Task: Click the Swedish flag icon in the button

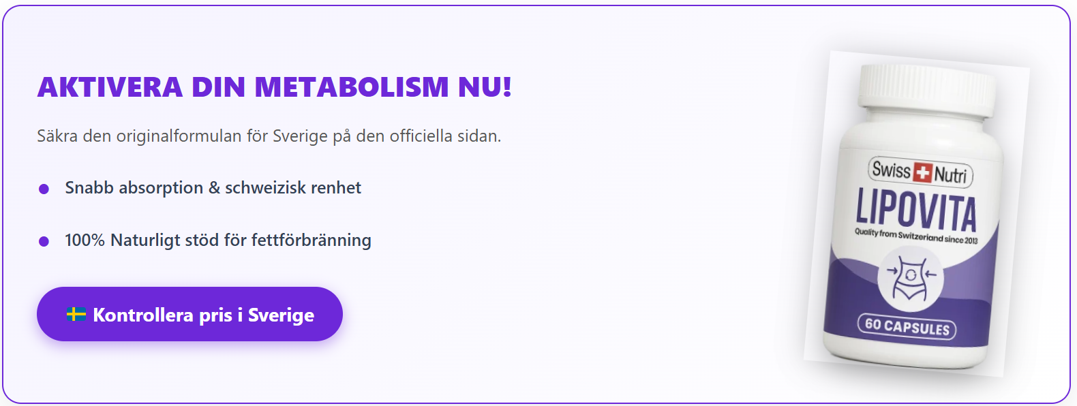Action: tap(76, 314)
